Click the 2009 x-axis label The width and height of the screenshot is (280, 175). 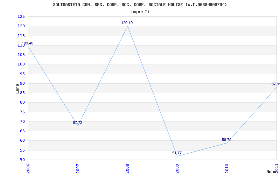point(177,169)
